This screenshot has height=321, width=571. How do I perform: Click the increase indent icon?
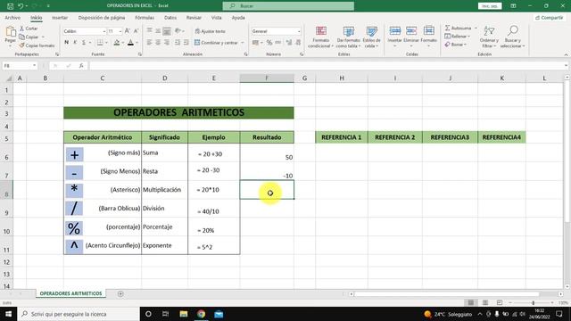click(x=186, y=43)
